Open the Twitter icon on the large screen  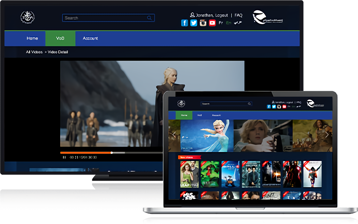194,23
